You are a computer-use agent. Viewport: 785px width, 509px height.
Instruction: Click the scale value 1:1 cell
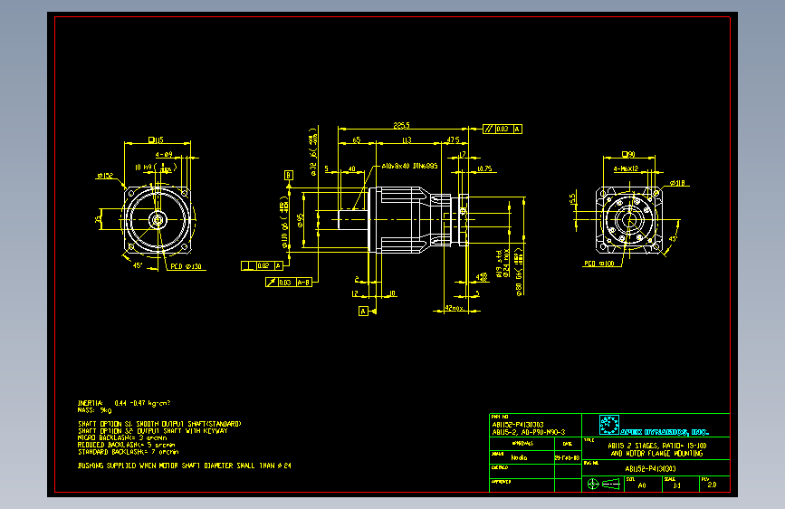[x=677, y=485]
